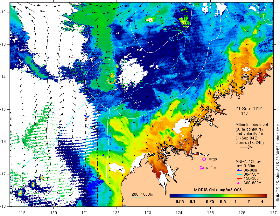Click the '0.5' color bar tick label
This screenshot has width=280, height=216.
point(223,202)
